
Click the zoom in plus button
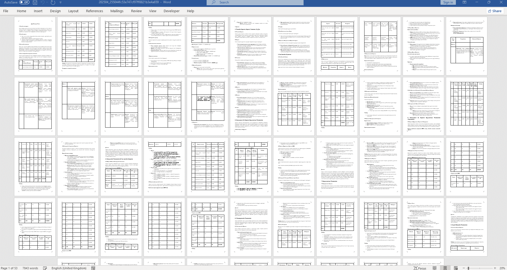tap(495, 268)
